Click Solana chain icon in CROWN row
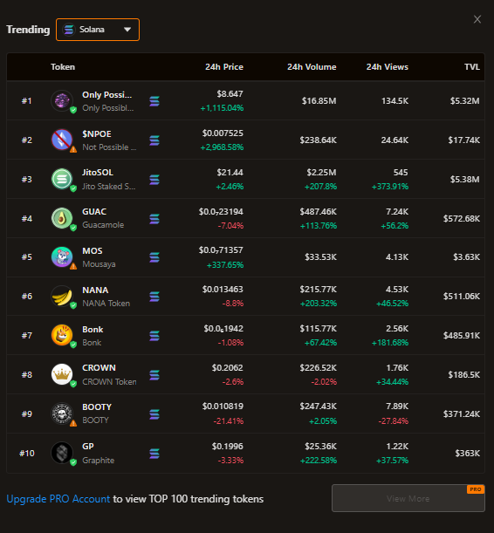The image size is (494, 533). (x=154, y=375)
